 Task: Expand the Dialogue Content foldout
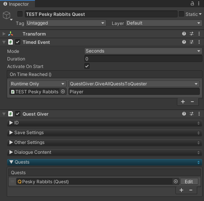tap(105, 152)
